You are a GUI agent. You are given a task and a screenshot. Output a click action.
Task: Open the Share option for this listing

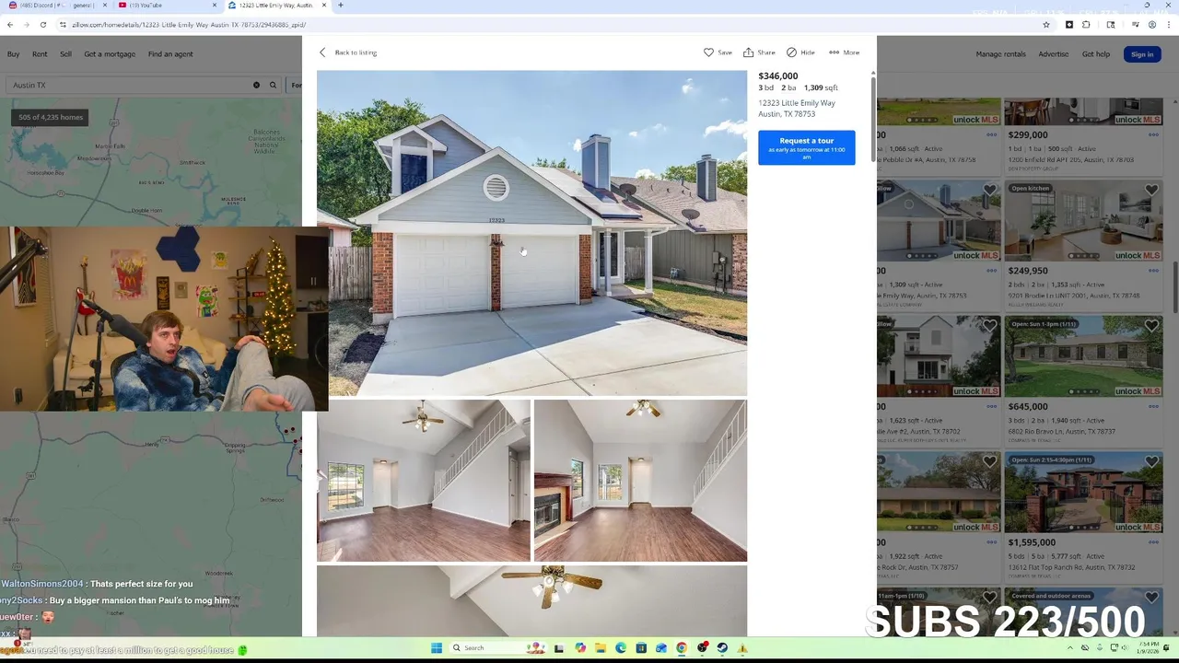point(759,52)
